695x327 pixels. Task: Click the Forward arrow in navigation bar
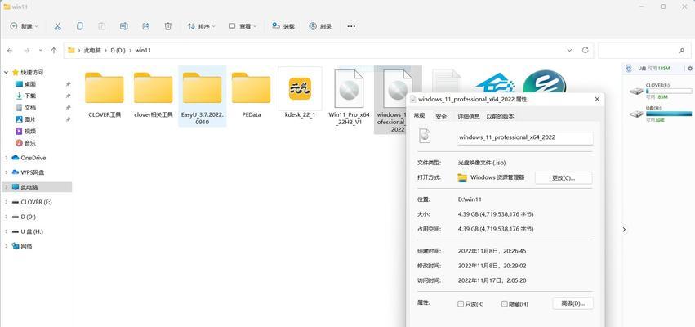(x=27, y=51)
